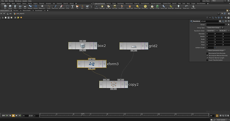This screenshot has width=230, height=121.
Task: Click the frame 62 timeline marker
Action: (x=83, y=115)
